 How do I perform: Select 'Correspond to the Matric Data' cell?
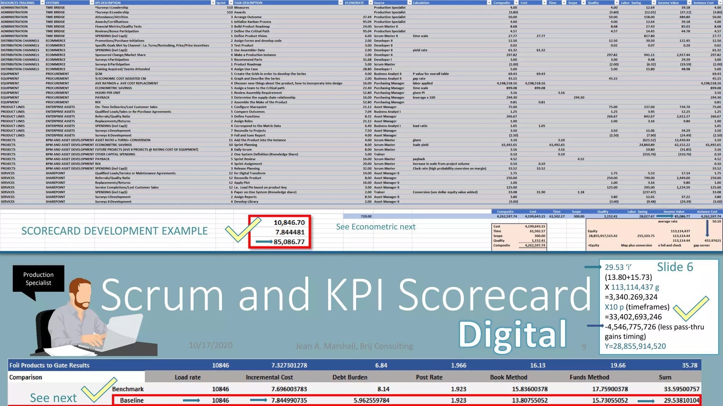(x=257, y=126)
